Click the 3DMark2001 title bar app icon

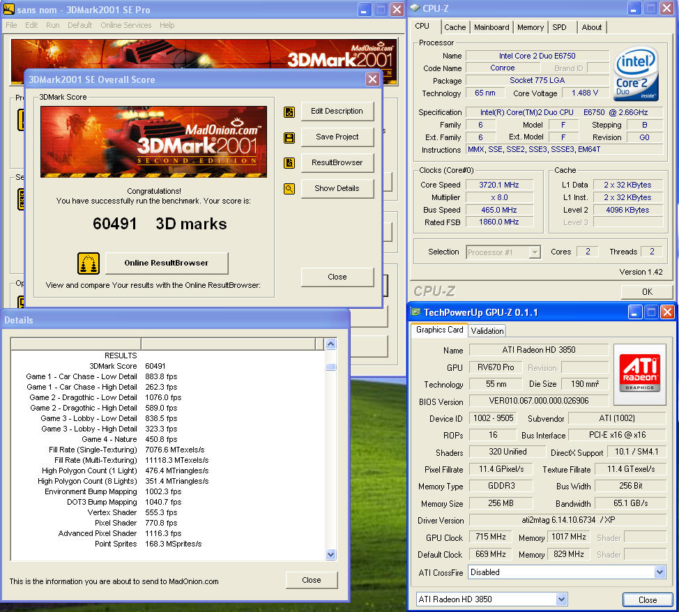click(x=8, y=9)
